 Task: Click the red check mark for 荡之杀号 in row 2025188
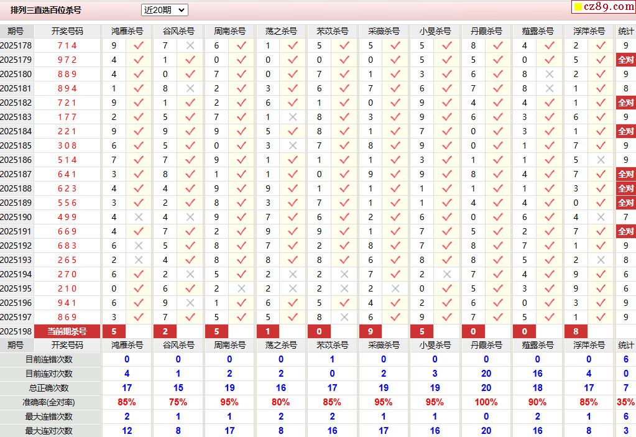click(293, 188)
